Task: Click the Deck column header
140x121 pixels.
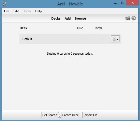Action: (x=23, y=28)
